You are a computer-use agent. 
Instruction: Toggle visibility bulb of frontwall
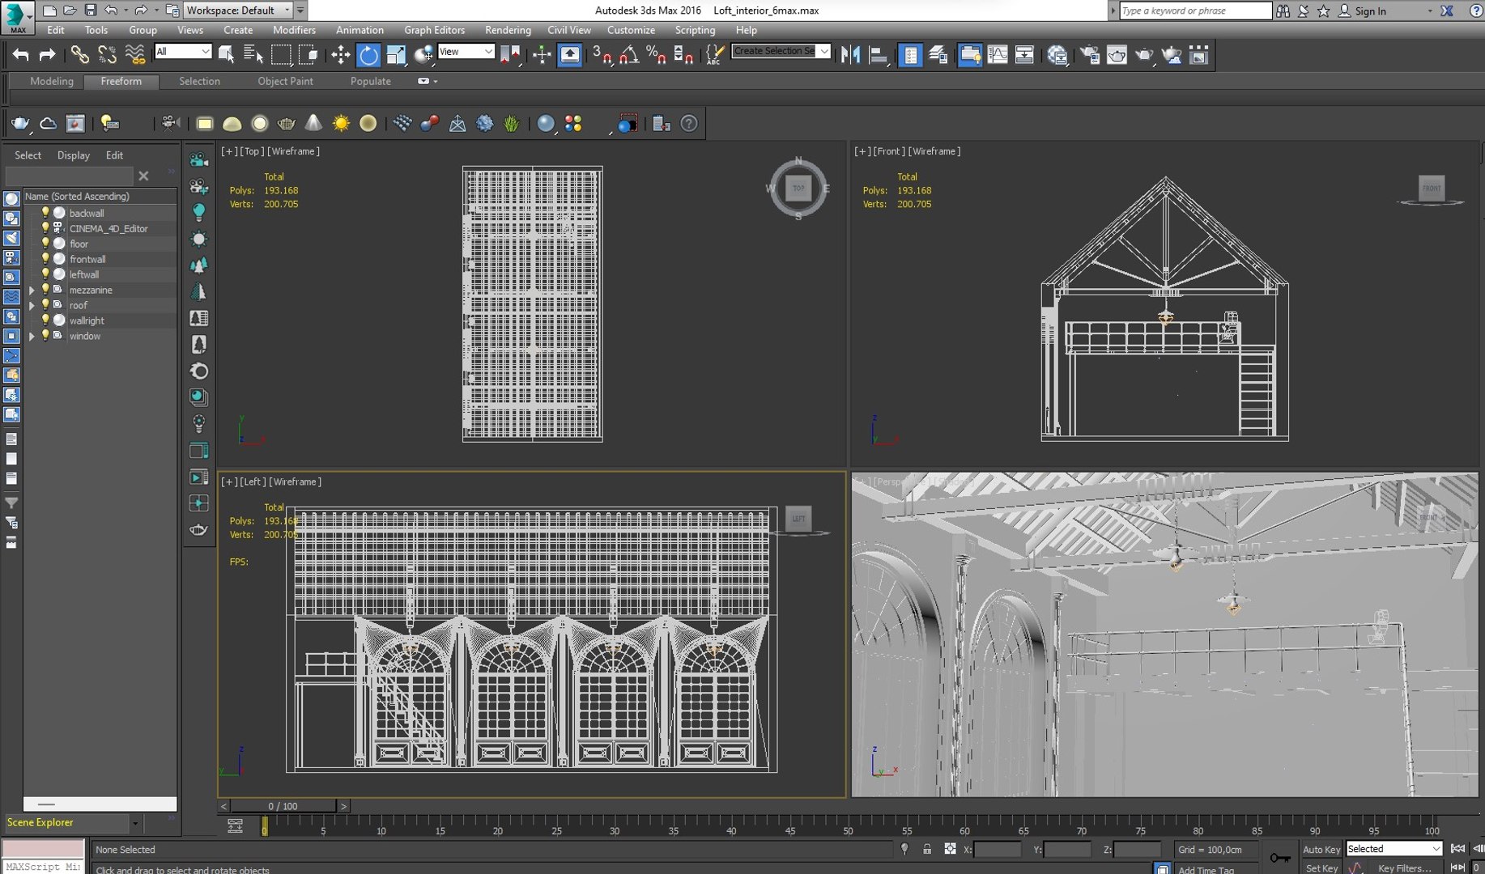[x=45, y=259]
